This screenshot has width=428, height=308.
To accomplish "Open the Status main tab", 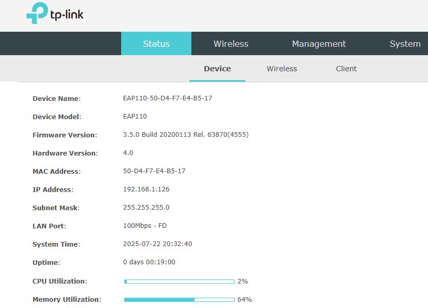I will click(x=156, y=44).
